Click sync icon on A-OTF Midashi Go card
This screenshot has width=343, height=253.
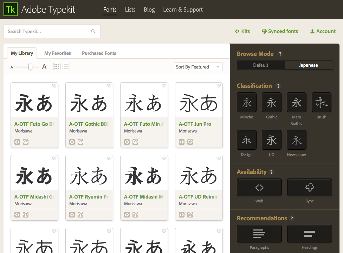(x=26, y=215)
